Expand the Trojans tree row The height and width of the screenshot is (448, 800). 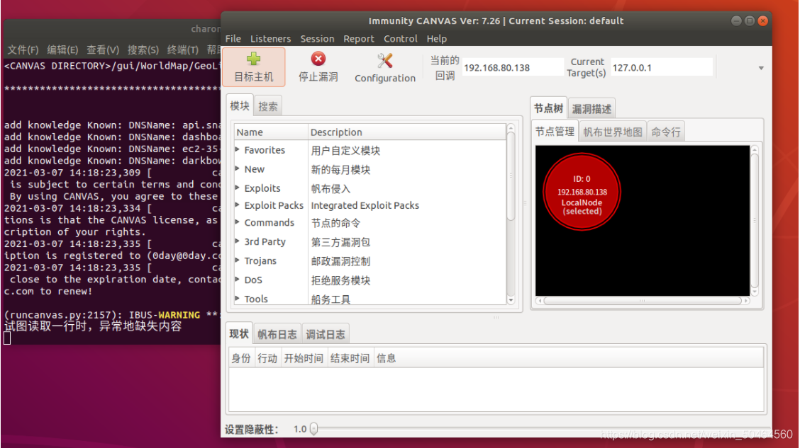pos(238,260)
